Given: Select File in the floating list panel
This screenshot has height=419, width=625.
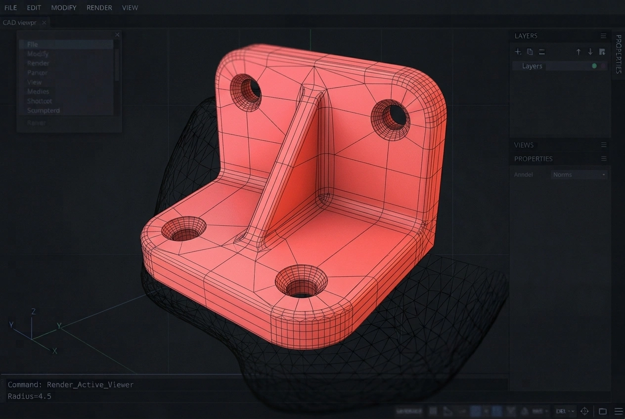Looking at the screenshot, I should [x=66, y=44].
